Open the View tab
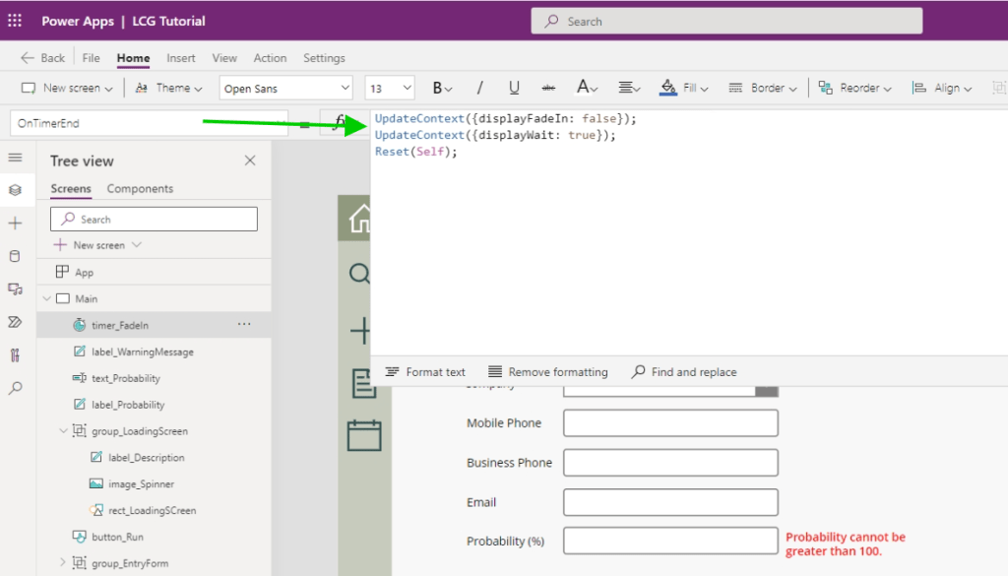The height and width of the screenshot is (576, 1008). 224,58
